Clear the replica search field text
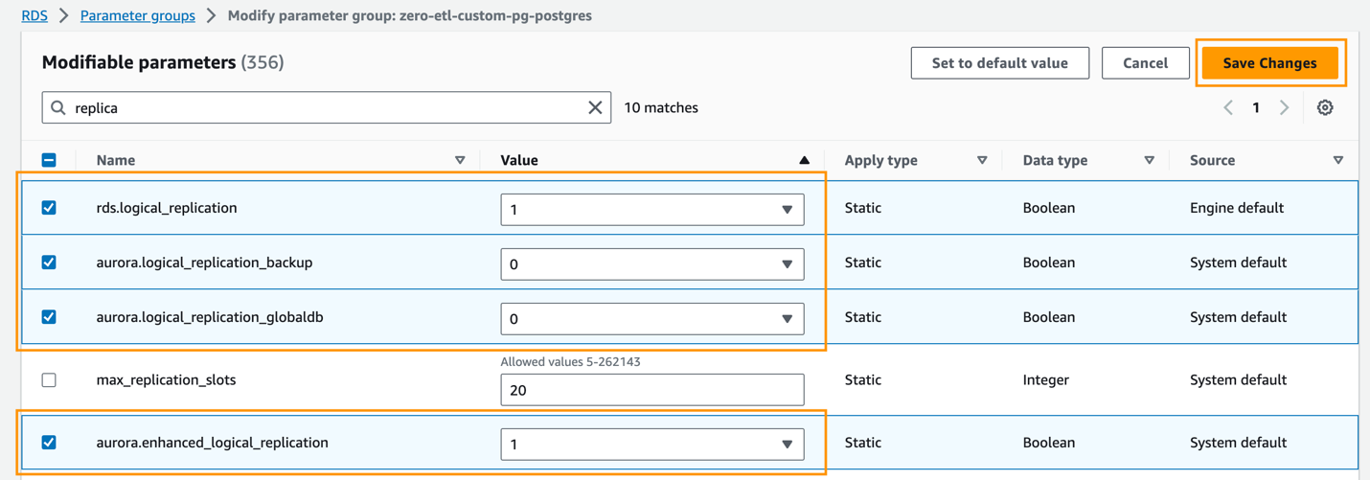 [x=595, y=108]
